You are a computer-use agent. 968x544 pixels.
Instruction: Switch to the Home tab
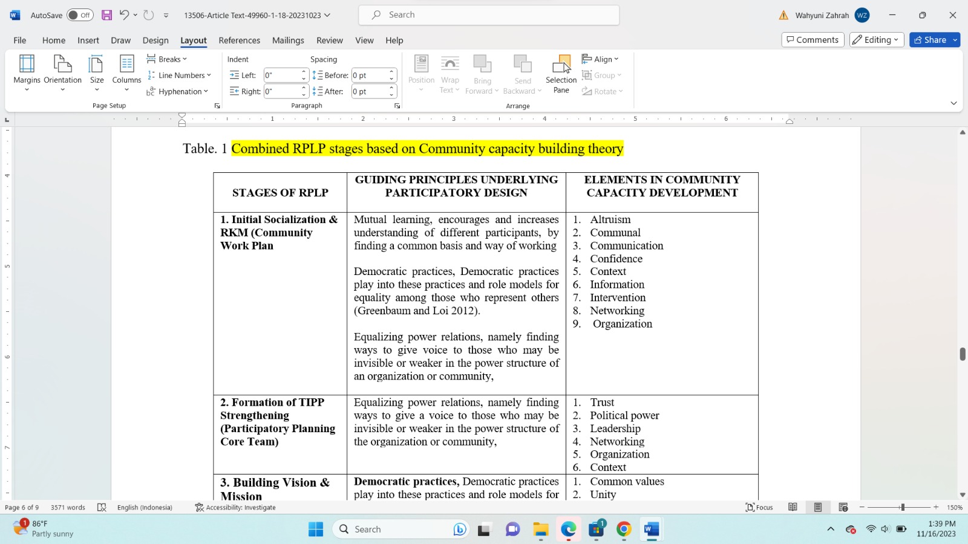pos(54,40)
